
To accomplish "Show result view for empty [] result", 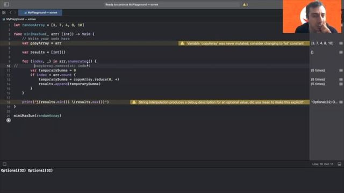I will click(x=341, y=53).
